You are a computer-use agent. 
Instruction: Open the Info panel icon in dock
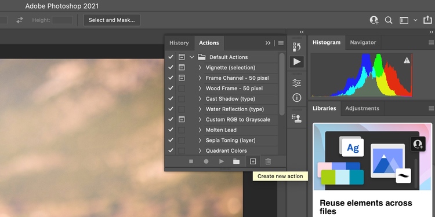tap(297, 97)
